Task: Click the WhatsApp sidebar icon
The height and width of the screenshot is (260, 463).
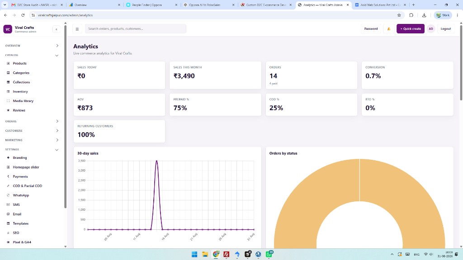Action: pyautogui.click(x=8, y=195)
